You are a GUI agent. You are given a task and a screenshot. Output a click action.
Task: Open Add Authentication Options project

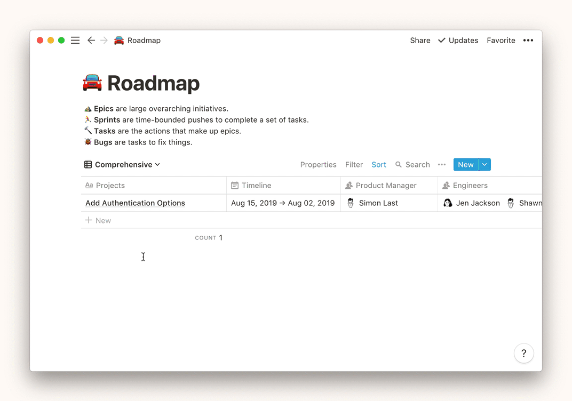[x=135, y=203]
